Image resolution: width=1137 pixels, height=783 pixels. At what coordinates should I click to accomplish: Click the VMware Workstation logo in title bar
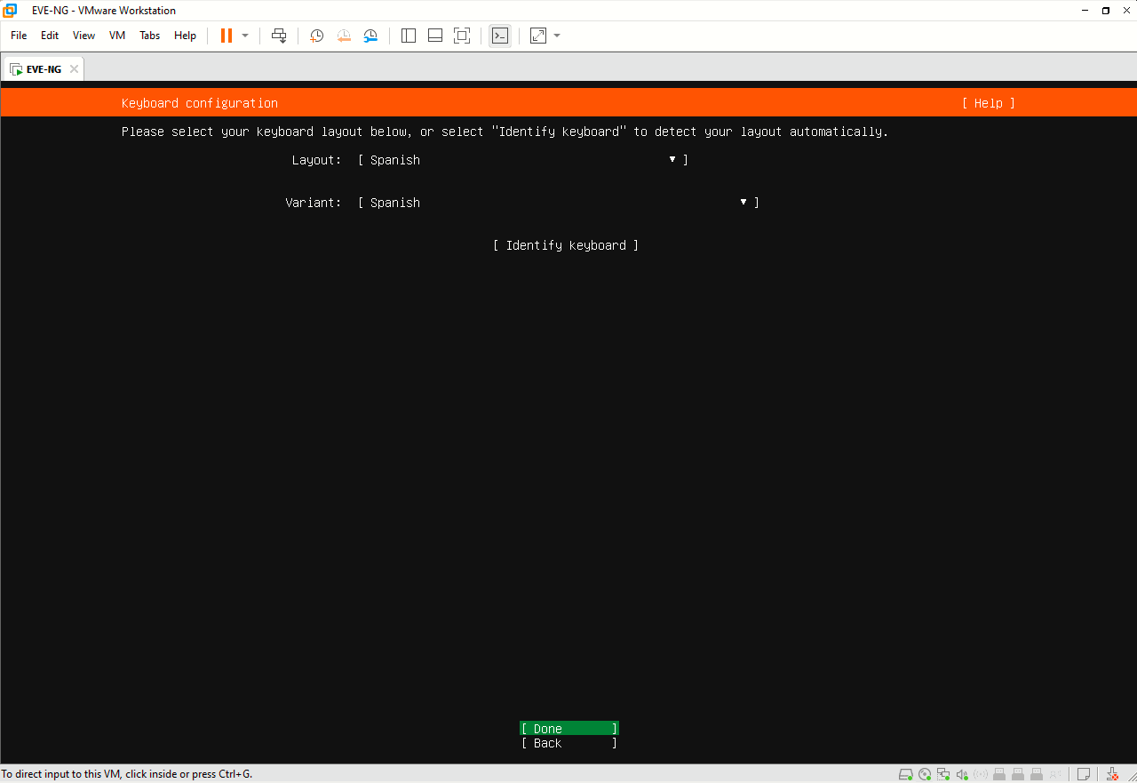[11, 10]
